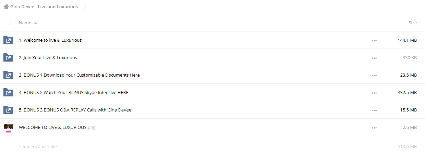
Task: Click folder icon for BONUS 2 Skype Intensive
Action: [8, 93]
